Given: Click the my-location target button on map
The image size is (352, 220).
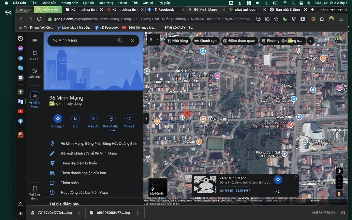Looking at the screenshot, I should pos(339,171).
